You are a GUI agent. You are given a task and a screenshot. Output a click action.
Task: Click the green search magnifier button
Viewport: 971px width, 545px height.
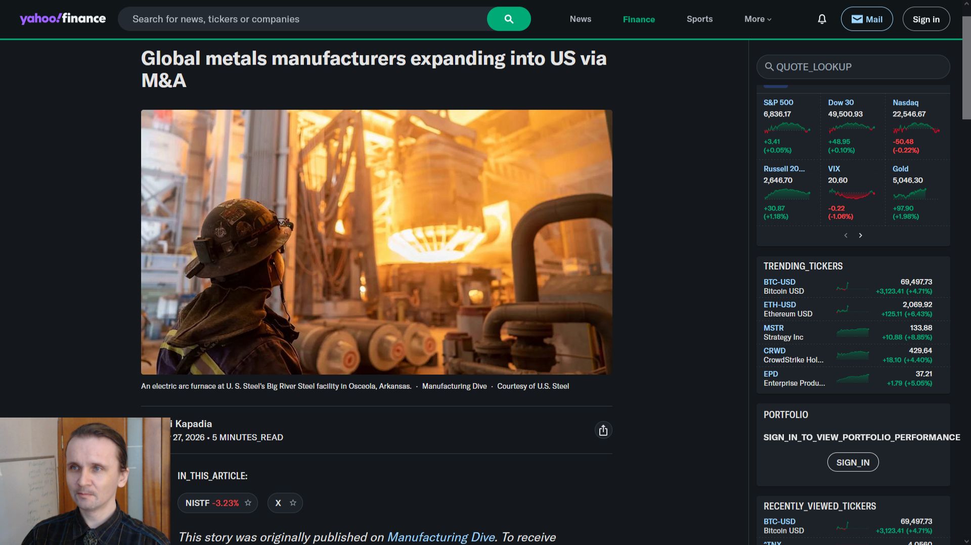(508, 19)
